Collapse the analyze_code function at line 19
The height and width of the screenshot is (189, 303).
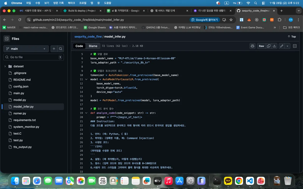86,113
